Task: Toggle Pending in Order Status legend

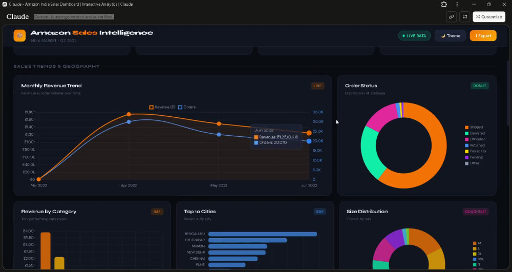Action: (x=474, y=157)
